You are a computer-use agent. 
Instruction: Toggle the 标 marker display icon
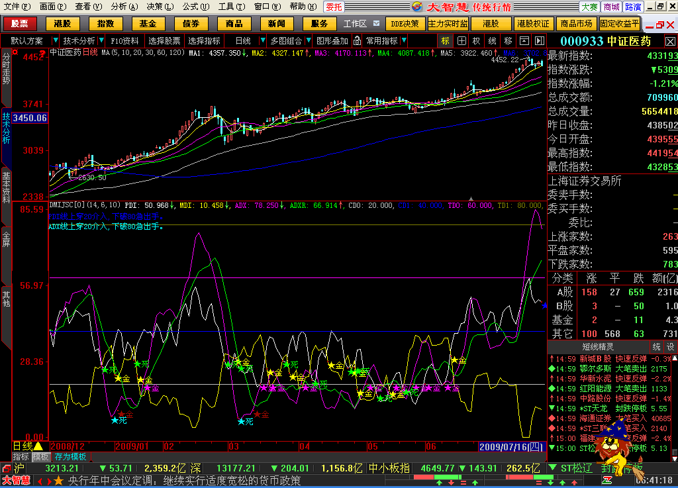(x=445, y=40)
